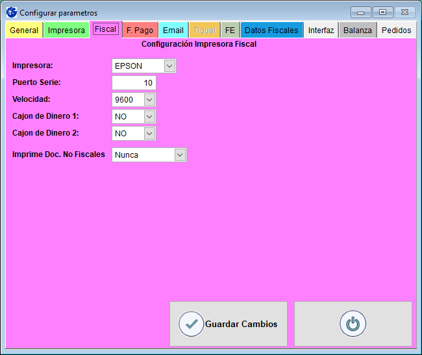Click the power icon exit button
Screen dimensions: 422x355
(x=353, y=324)
